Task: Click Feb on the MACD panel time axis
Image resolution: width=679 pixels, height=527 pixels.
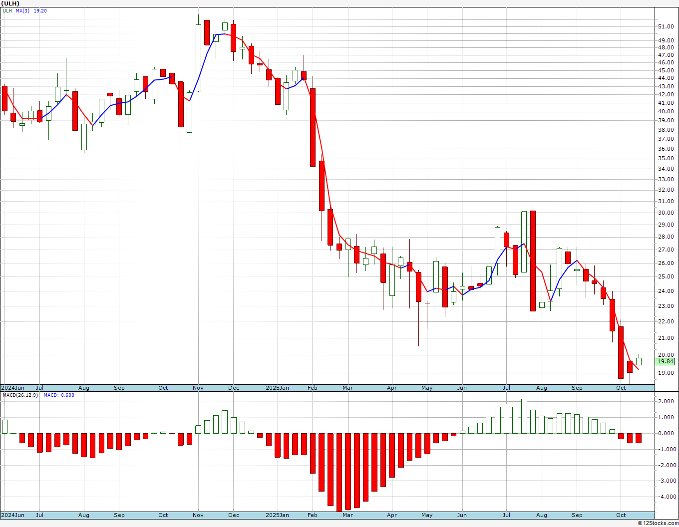Action: 313,515
